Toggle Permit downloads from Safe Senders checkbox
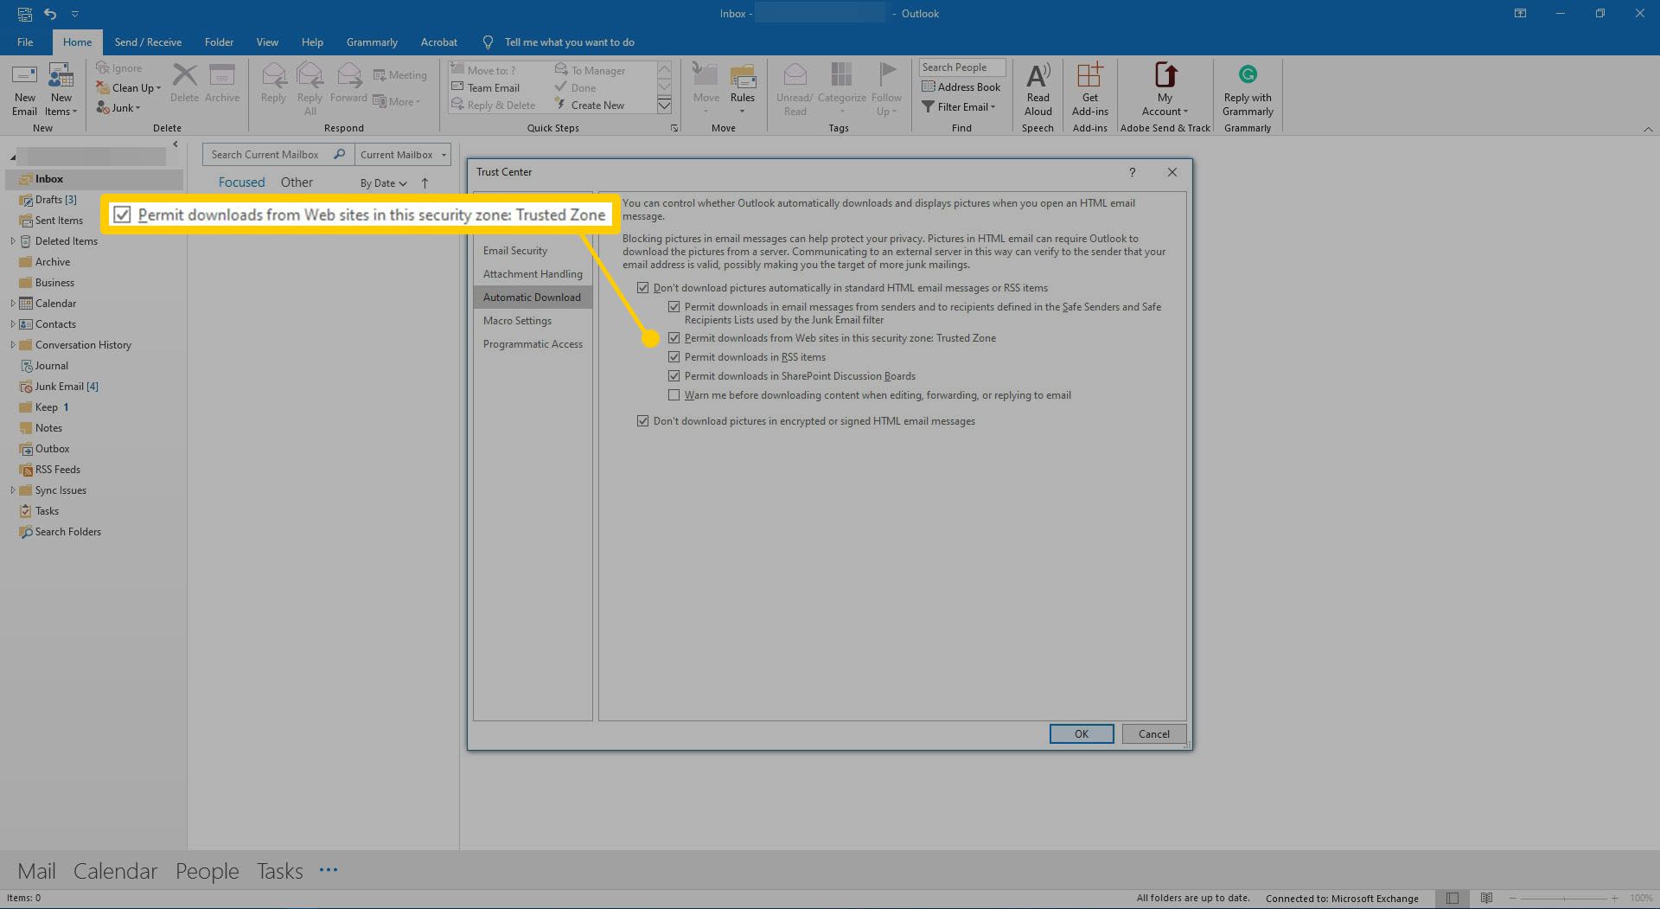1660x909 pixels. pos(674,306)
